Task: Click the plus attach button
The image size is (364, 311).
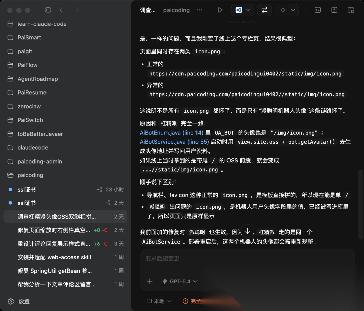Action: coord(150,281)
